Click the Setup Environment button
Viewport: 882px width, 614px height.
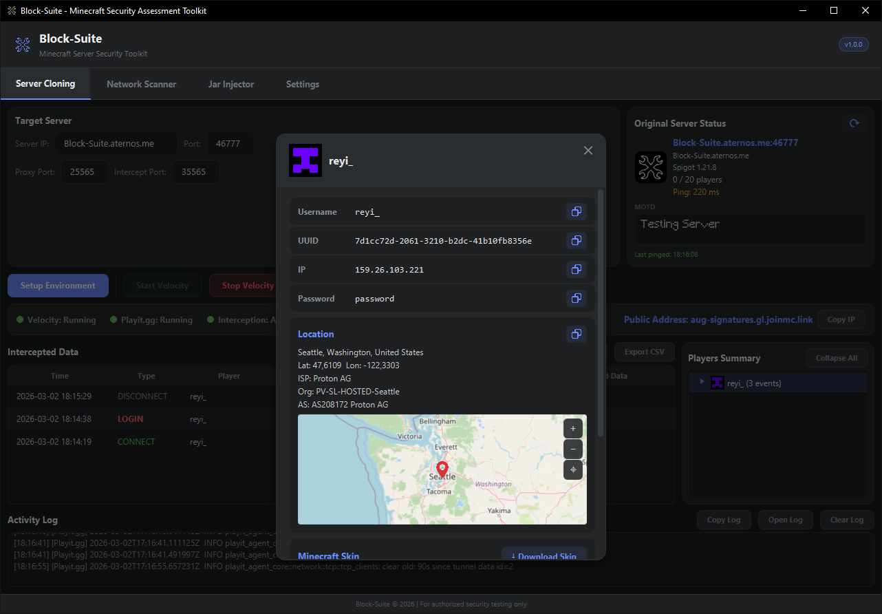[58, 285]
